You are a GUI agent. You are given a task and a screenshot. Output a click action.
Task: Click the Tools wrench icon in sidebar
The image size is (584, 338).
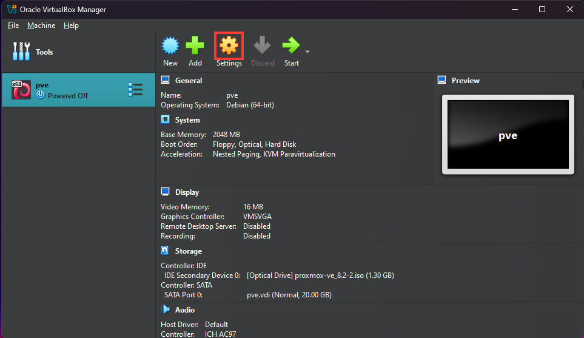coord(21,52)
